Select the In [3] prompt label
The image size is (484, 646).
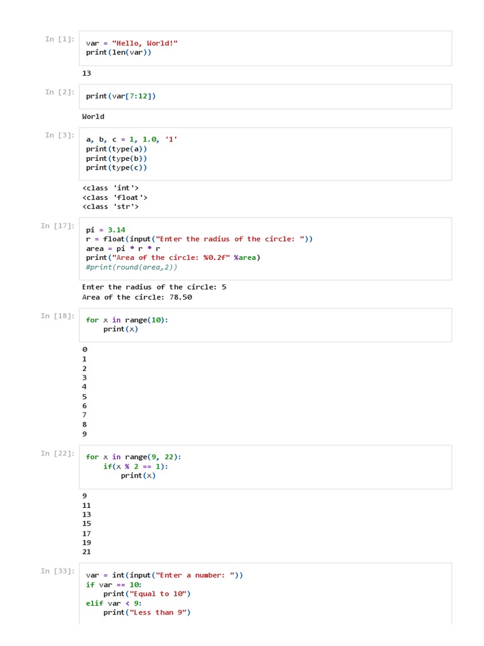click(59, 135)
